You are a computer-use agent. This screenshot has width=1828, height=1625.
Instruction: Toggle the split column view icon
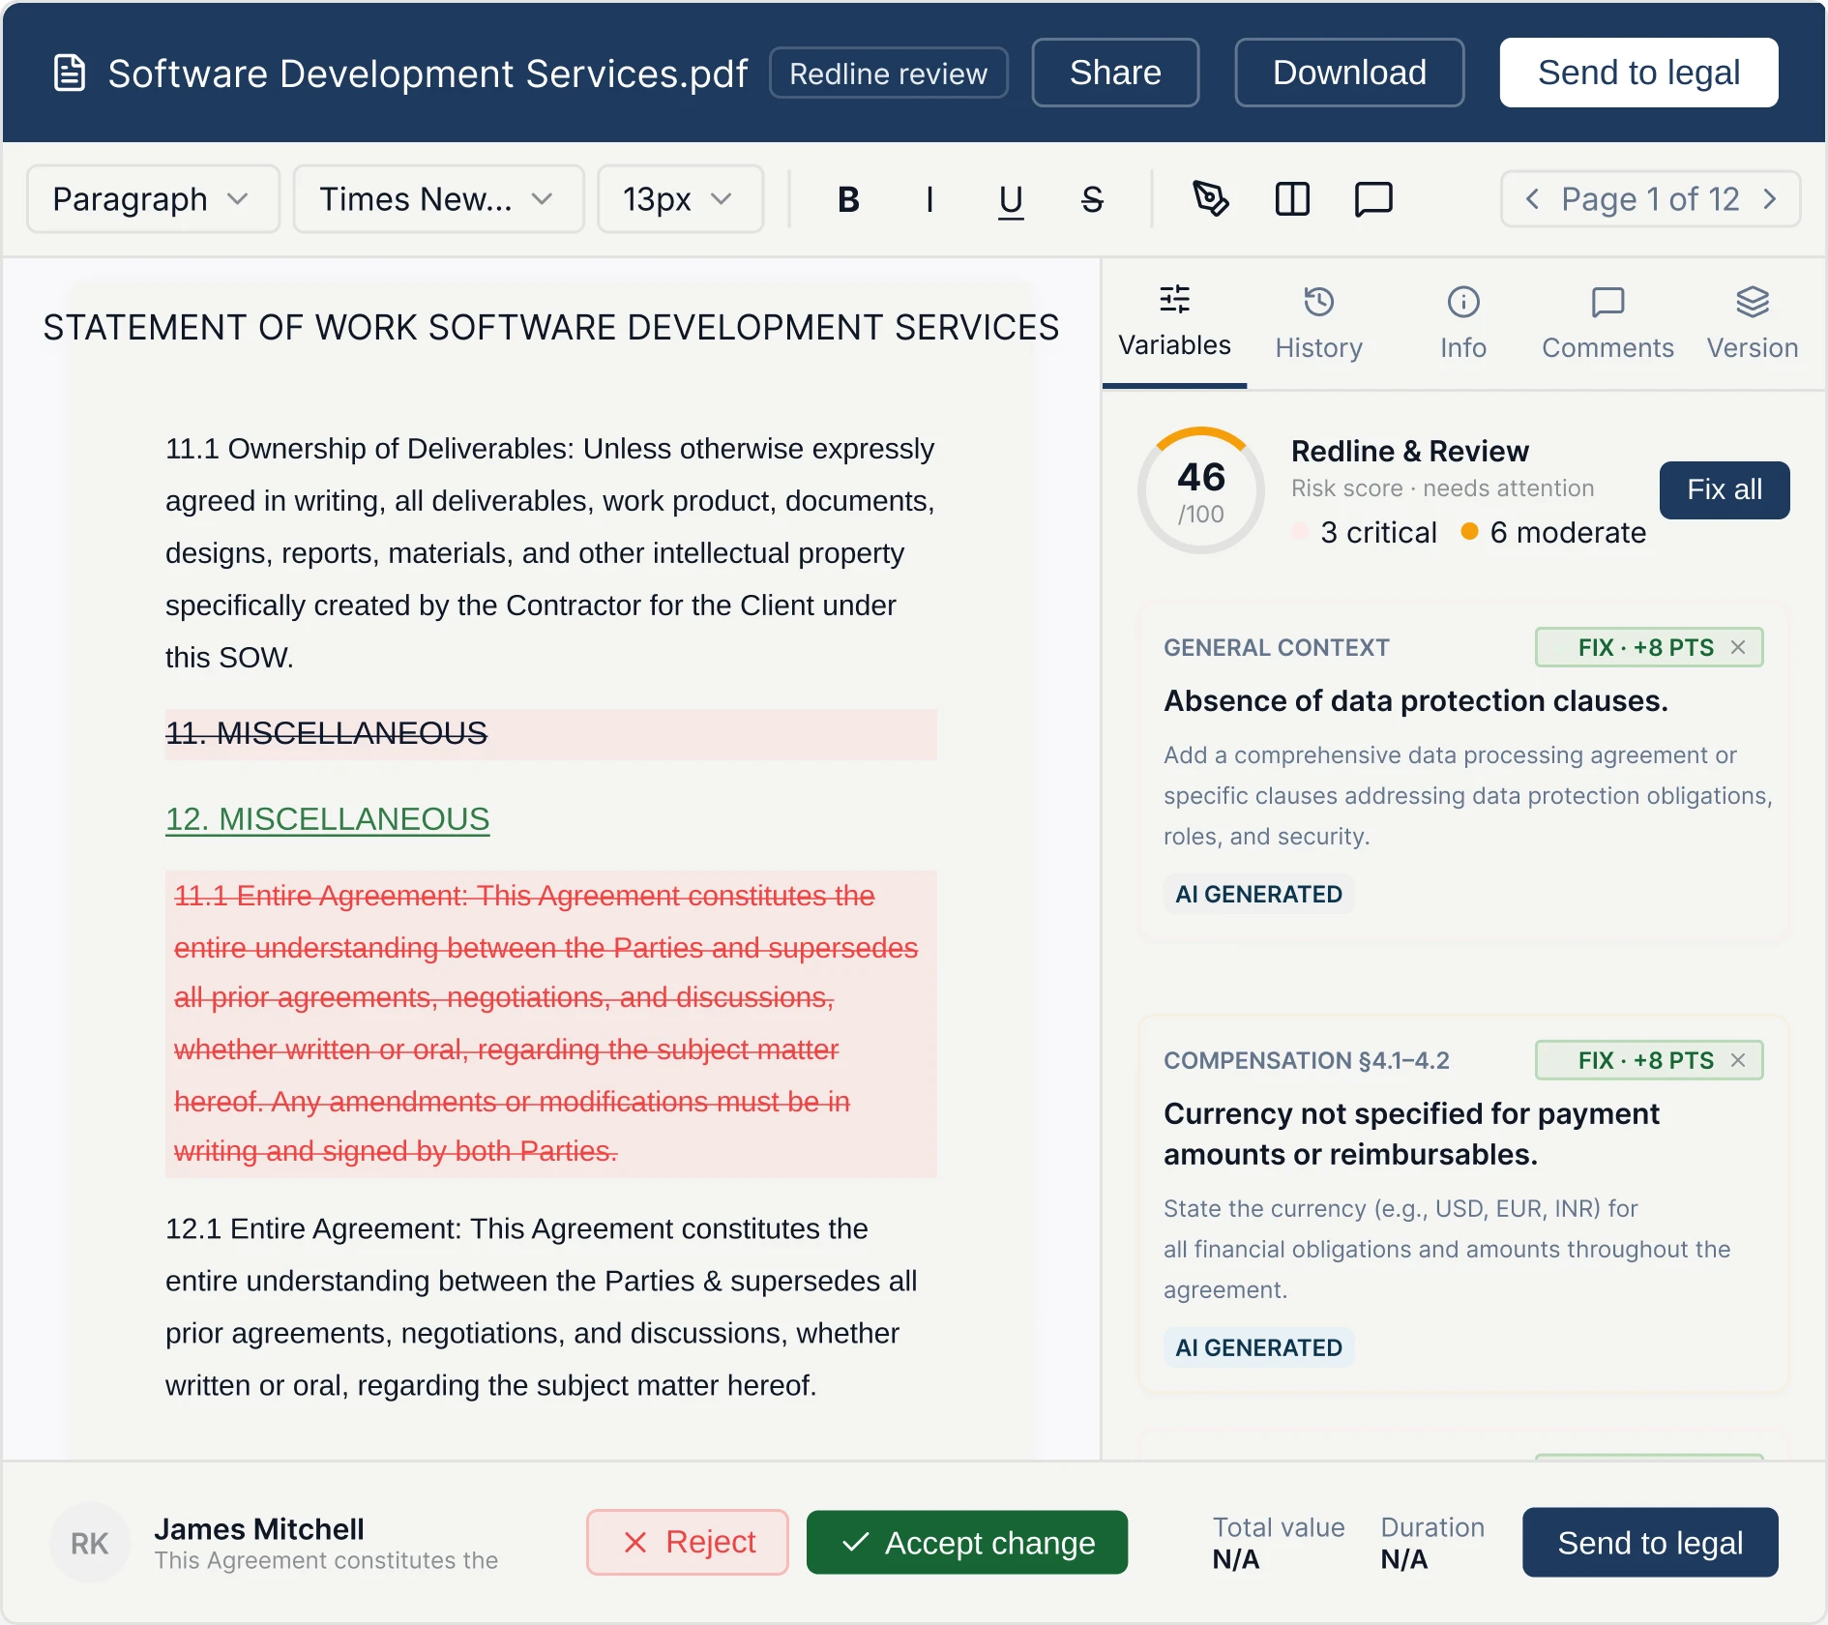coord(1292,199)
